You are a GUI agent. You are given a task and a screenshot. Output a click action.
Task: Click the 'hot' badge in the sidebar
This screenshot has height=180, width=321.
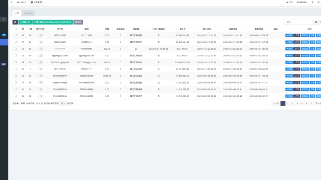(x=4, y=35)
